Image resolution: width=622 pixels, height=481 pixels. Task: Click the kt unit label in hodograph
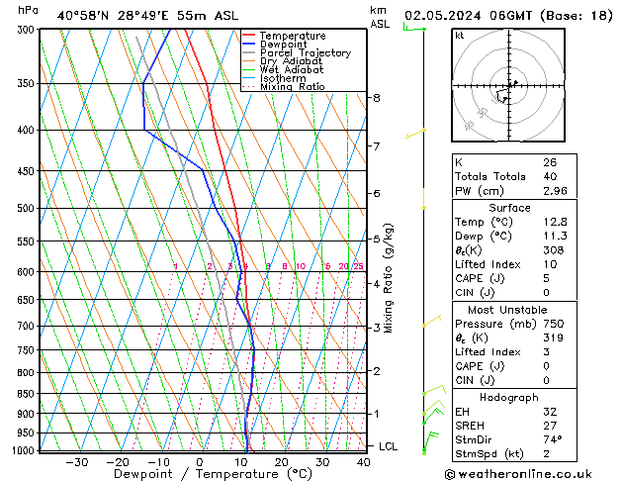click(460, 36)
